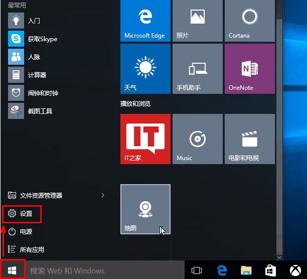Screen dimensions: 307x279
Task: Open the 地图 maps tile
Action: click(145, 209)
